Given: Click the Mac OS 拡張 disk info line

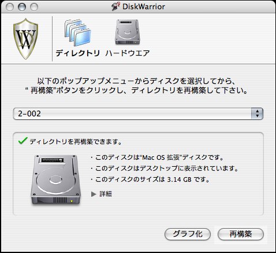Looking at the screenshot, I should pyautogui.click(x=158, y=157).
